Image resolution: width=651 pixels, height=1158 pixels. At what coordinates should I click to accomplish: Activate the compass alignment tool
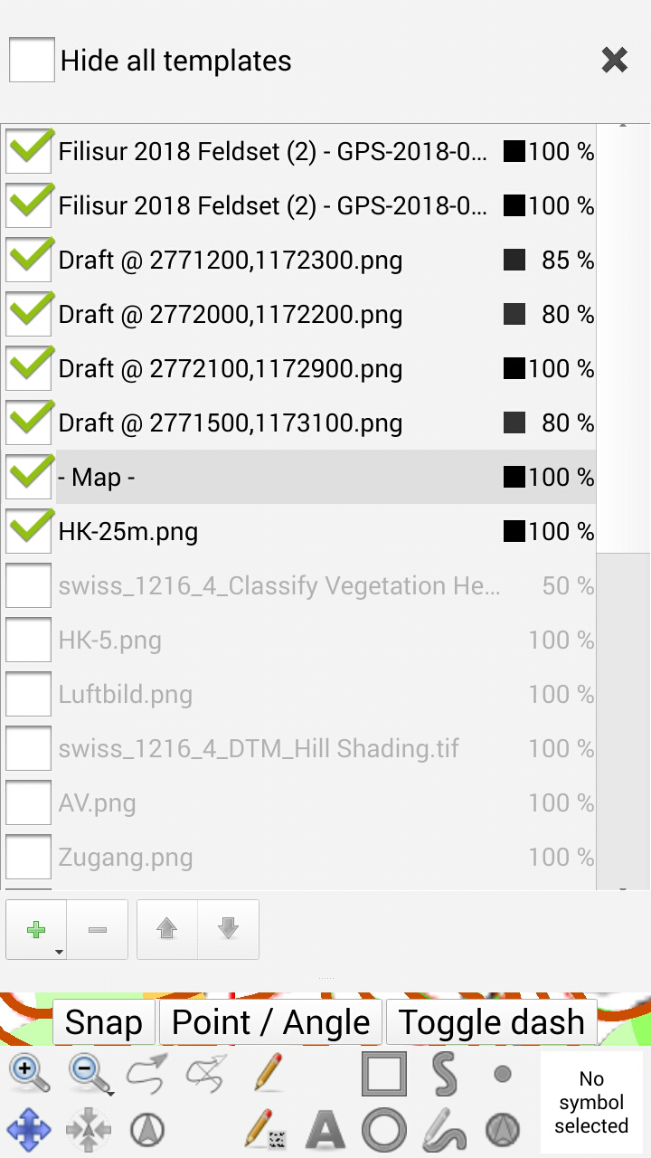pyautogui.click(x=144, y=1129)
